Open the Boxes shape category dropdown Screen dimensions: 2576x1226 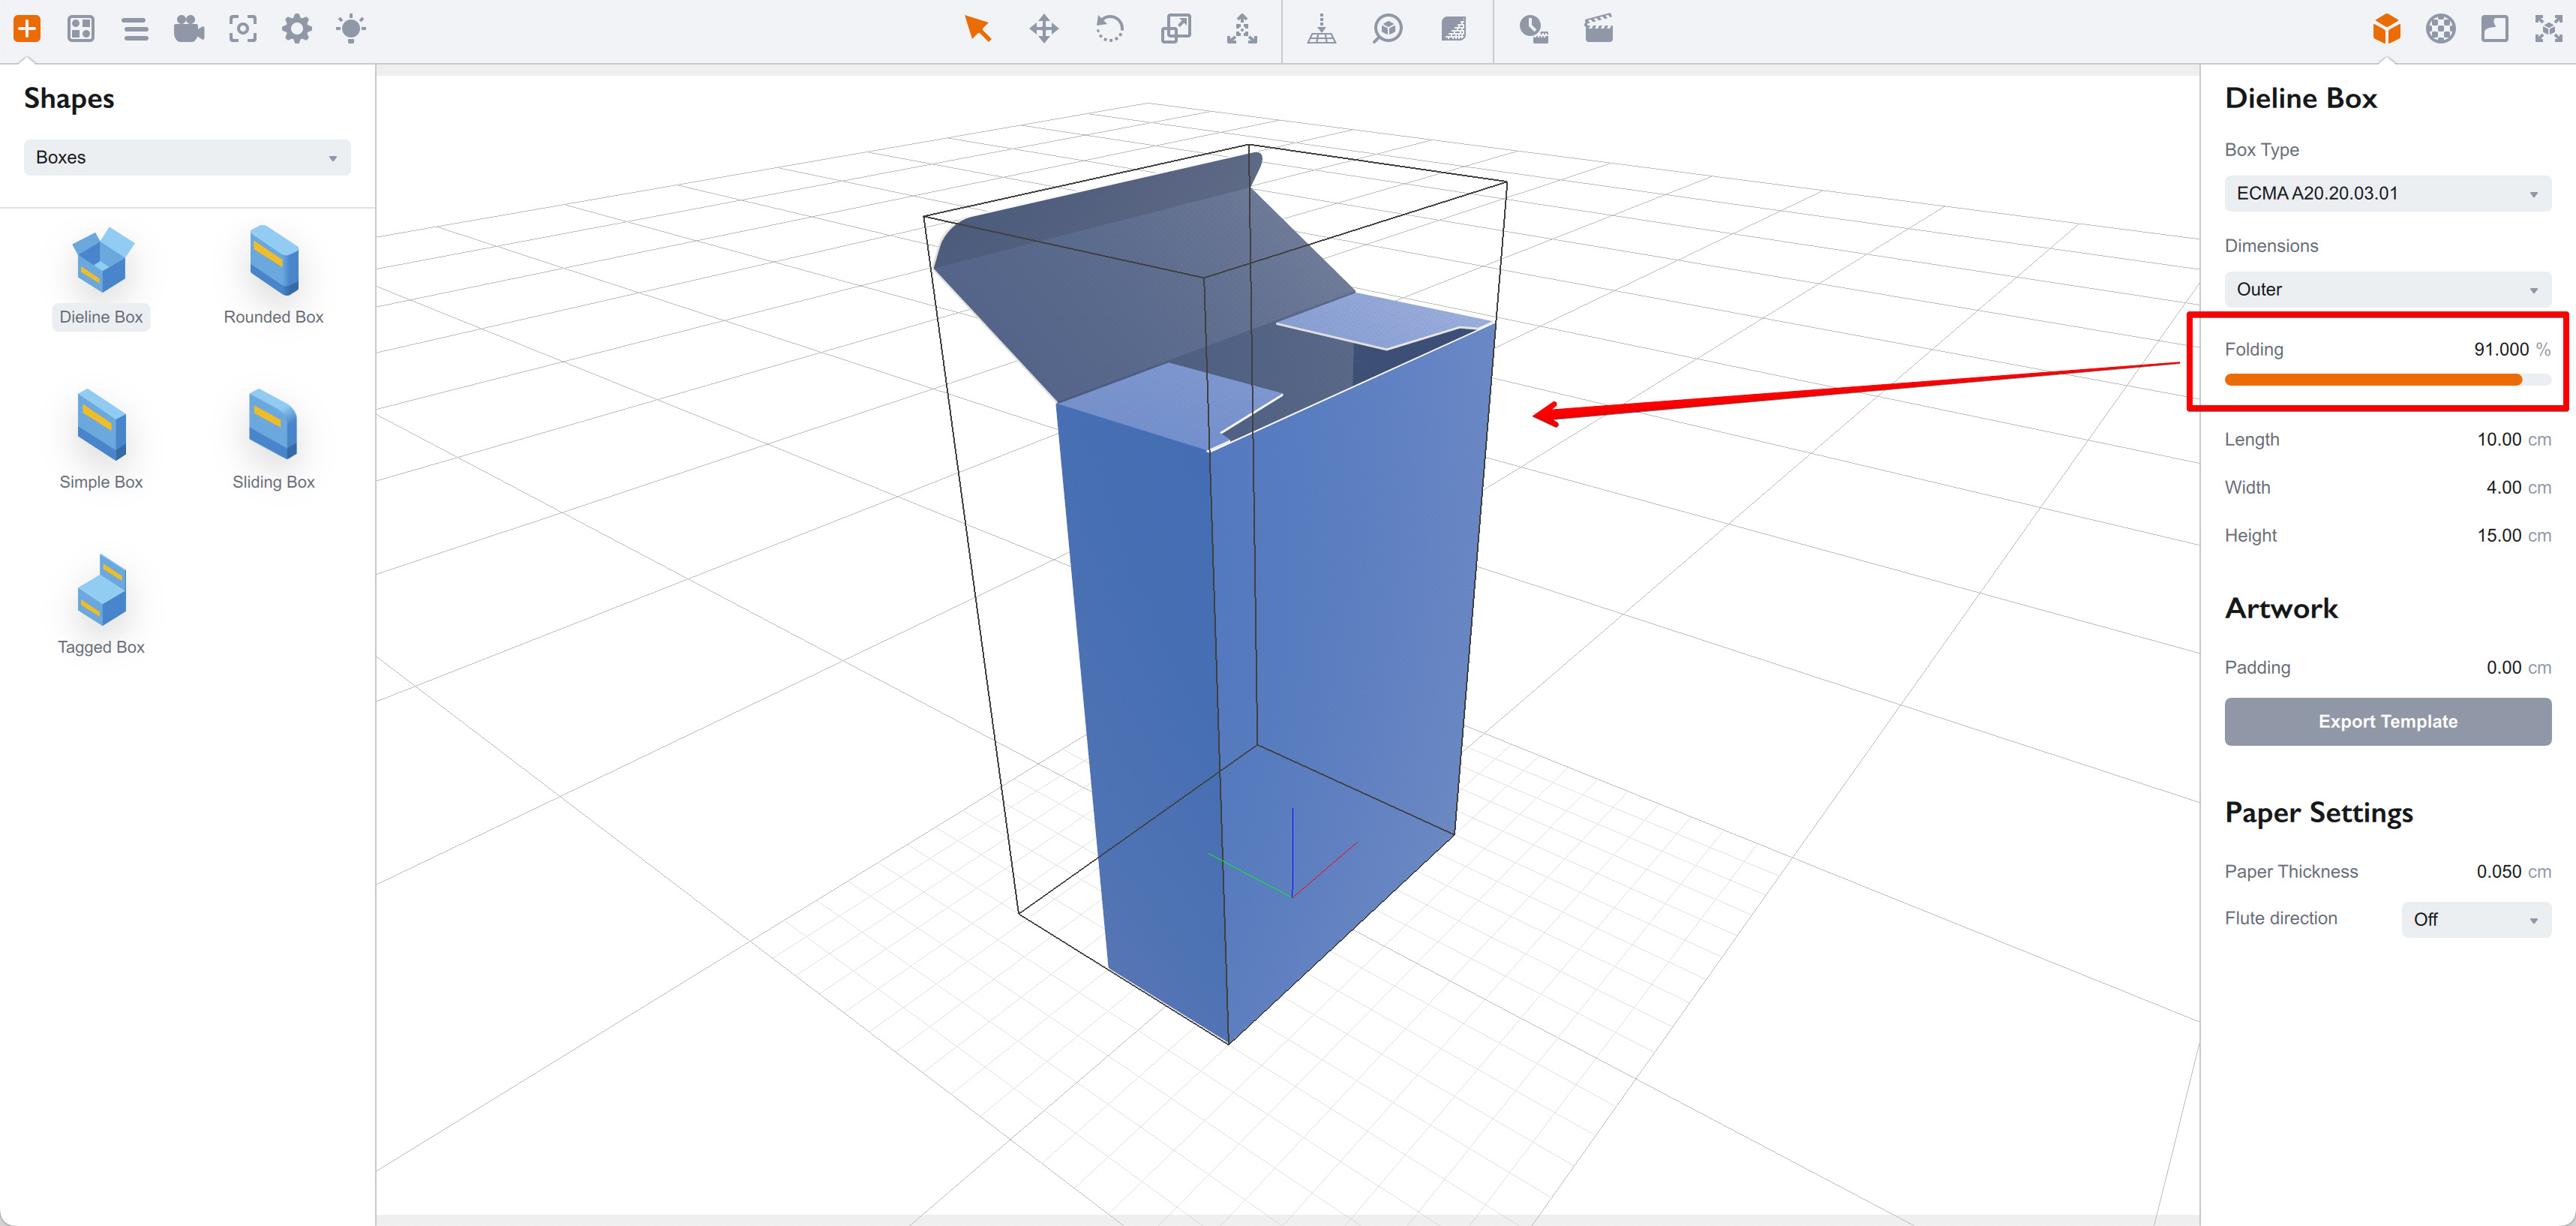click(x=187, y=157)
